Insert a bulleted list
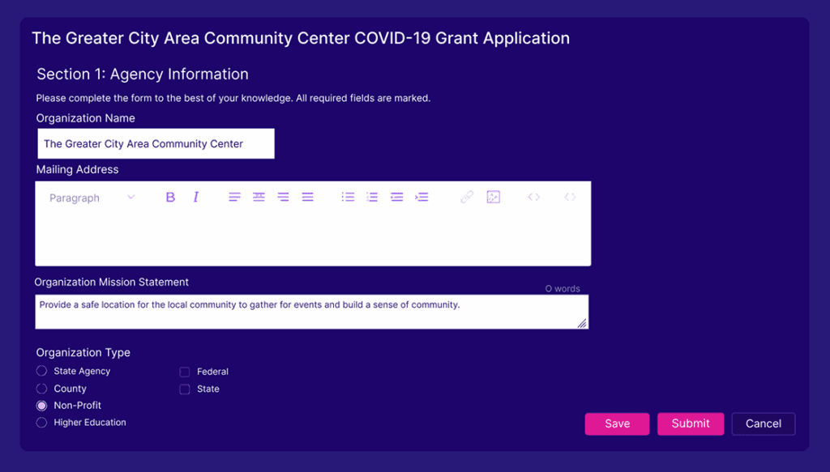The height and width of the screenshot is (472, 830). (x=348, y=198)
